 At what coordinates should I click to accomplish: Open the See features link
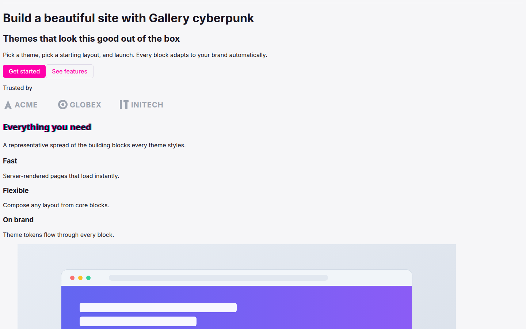[69, 71]
